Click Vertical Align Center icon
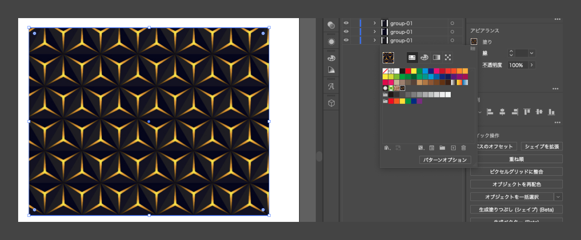Viewport: 581px width, 240px height. 539,111
